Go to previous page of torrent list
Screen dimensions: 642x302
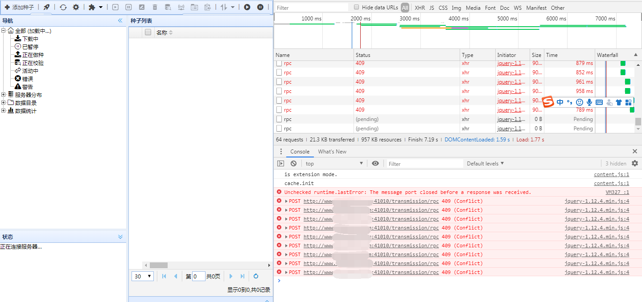[175, 276]
